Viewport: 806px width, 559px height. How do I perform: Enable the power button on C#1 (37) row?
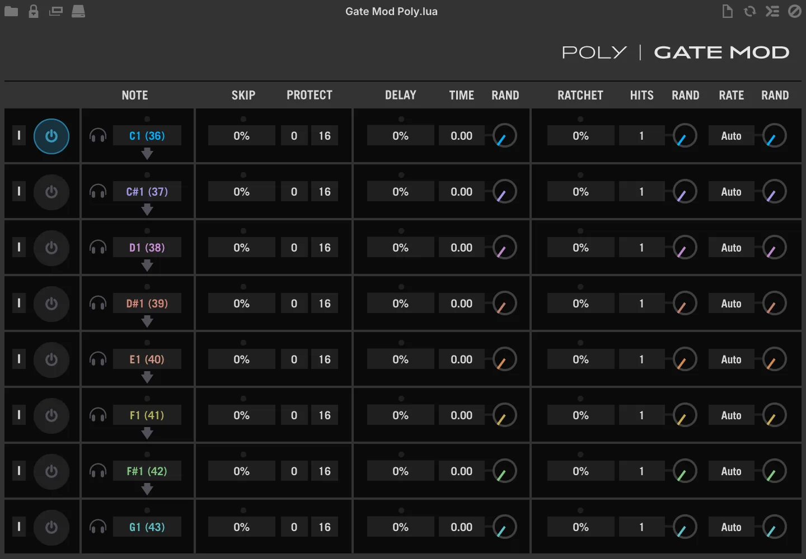point(51,192)
